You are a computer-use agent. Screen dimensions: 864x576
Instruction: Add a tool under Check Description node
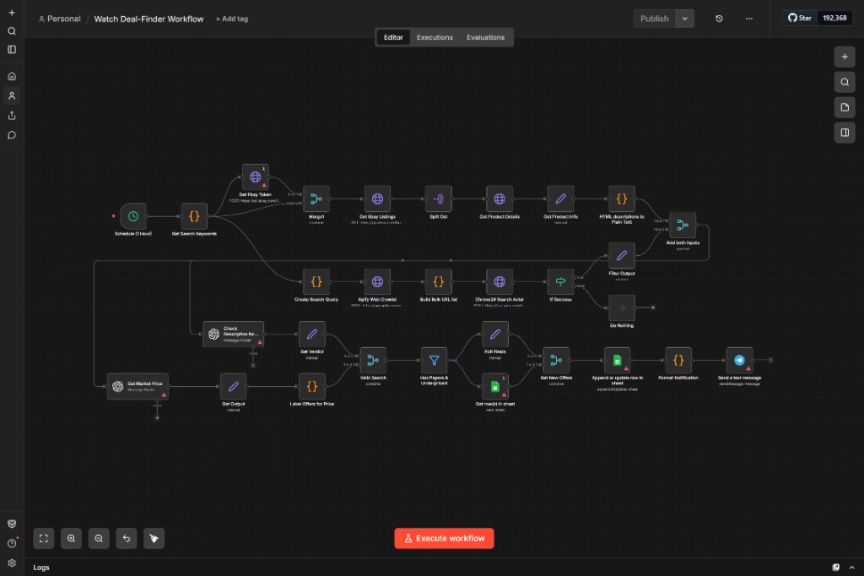click(x=253, y=365)
